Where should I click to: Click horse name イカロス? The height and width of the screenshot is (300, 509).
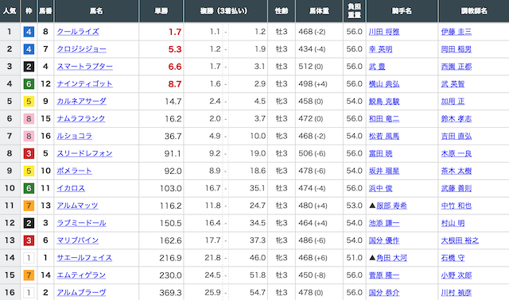click(71, 188)
